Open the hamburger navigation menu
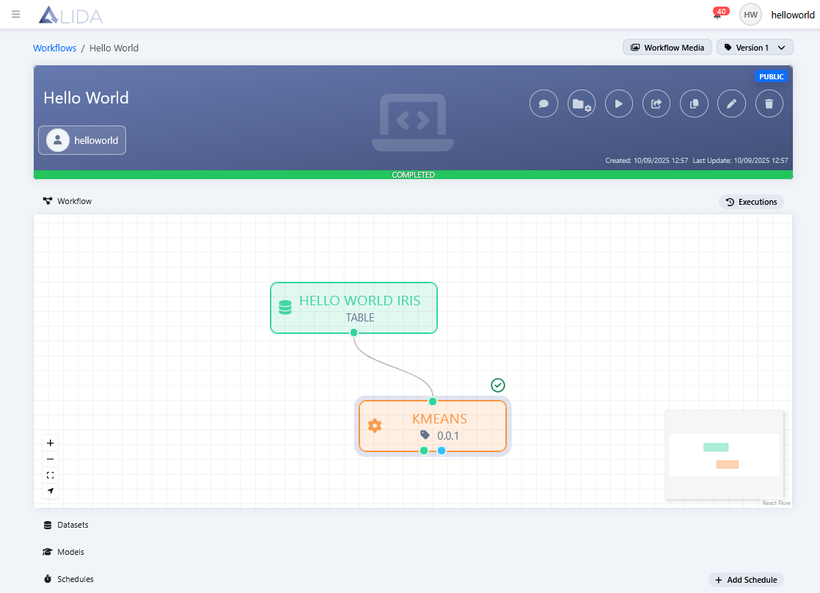Screen dimensions: 820x593 15,14
